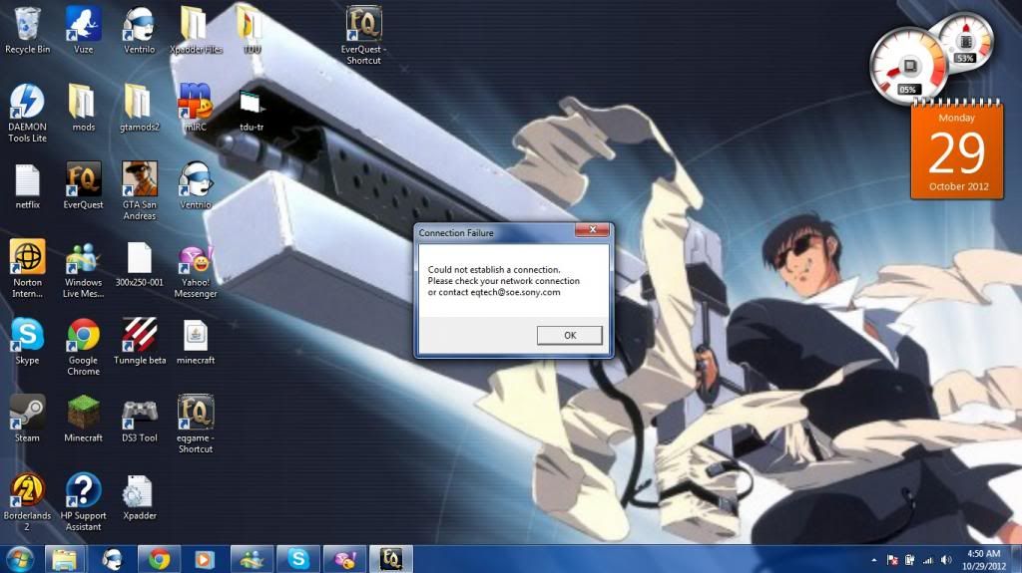Select the DS3 Tool icon
Viewport: 1022px width, 573px height.
tap(140, 419)
